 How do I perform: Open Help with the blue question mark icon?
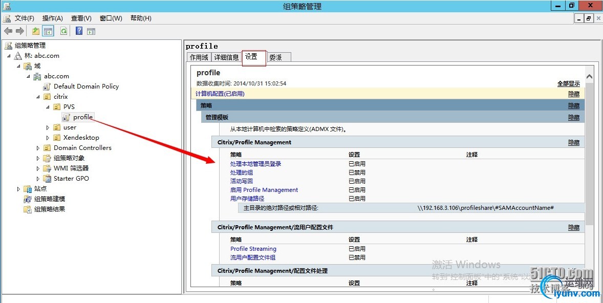79,31
